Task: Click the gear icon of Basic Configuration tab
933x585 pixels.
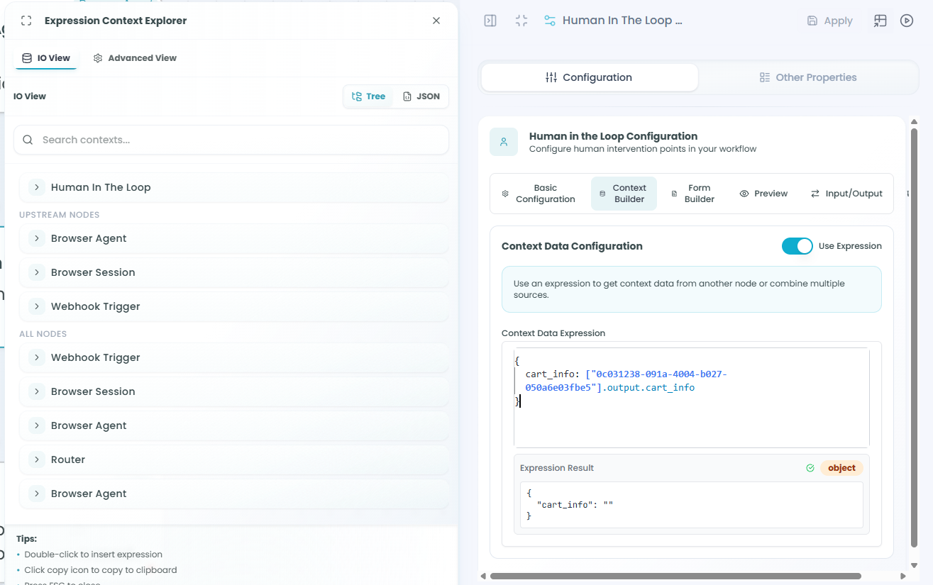Action: 505,194
